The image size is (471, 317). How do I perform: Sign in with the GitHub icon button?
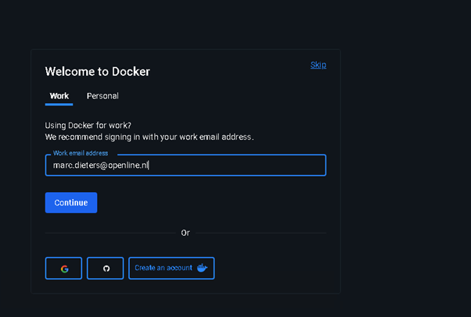click(x=105, y=268)
